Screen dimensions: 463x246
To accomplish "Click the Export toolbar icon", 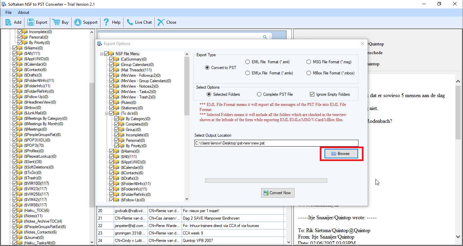I will point(31,22).
